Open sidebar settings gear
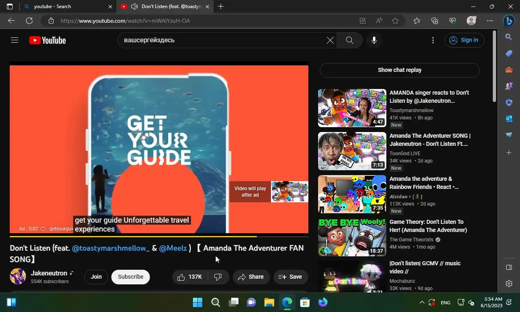Screen dimensions: 520x312 509,284
